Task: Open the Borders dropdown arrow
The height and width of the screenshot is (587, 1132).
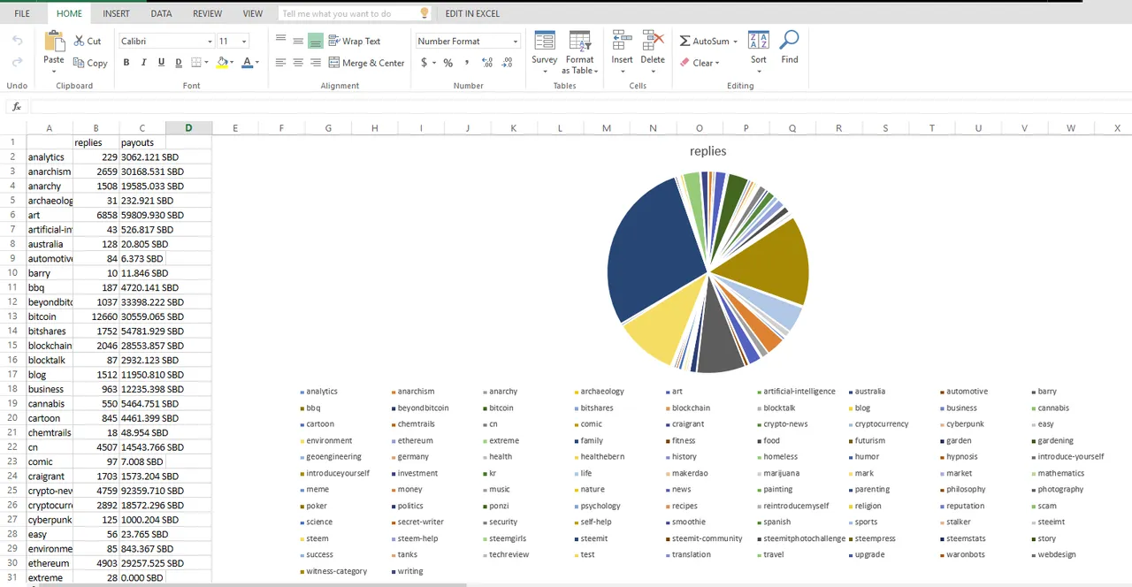Action: (x=206, y=63)
